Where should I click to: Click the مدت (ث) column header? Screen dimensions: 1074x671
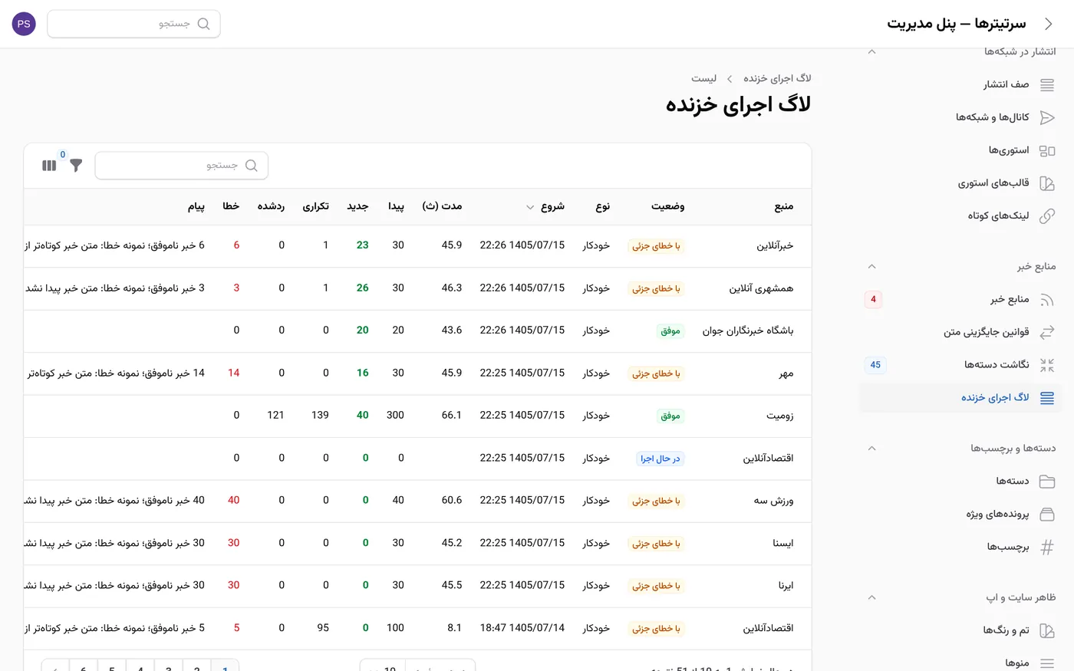[443, 206]
